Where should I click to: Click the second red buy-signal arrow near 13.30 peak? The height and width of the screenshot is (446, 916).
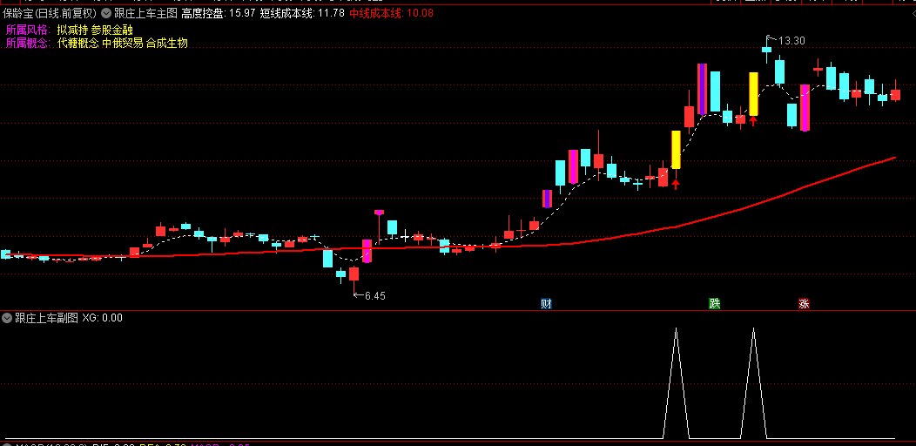[x=753, y=120]
